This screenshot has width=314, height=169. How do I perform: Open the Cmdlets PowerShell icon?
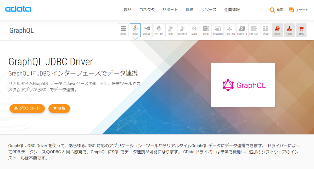(x=242, y=30)
